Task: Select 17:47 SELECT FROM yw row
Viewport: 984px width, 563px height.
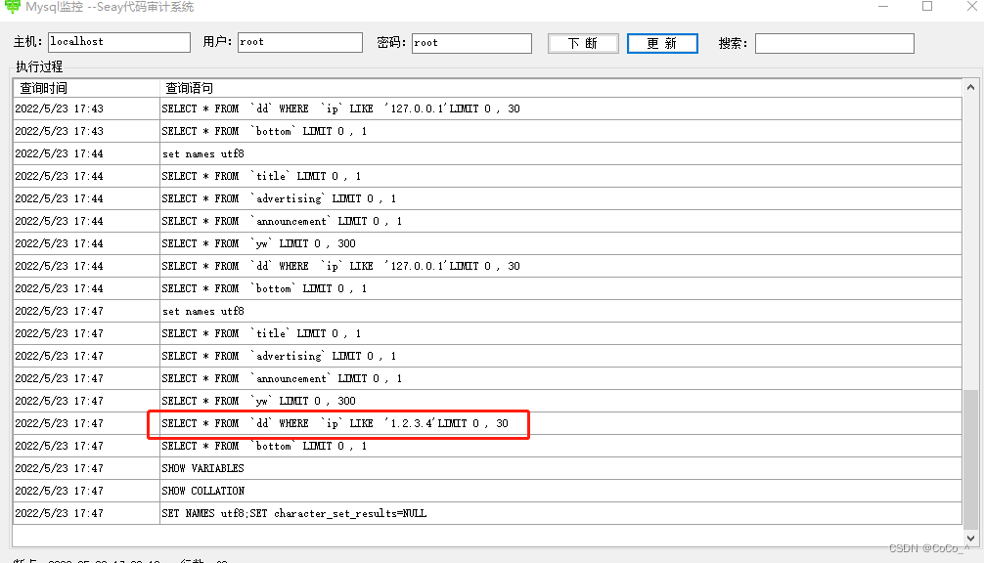Action: click(488, 401)
